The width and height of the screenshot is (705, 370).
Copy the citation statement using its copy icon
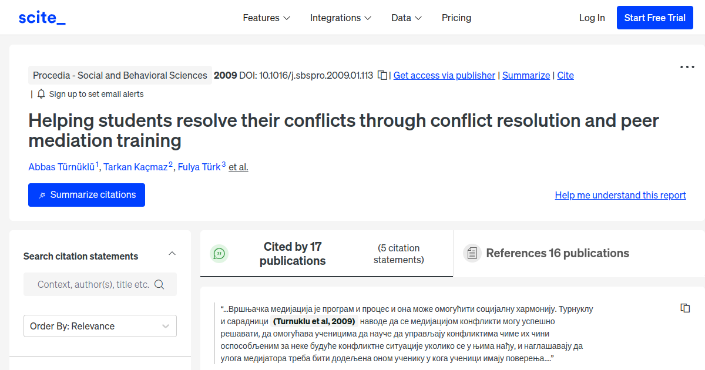685,308
